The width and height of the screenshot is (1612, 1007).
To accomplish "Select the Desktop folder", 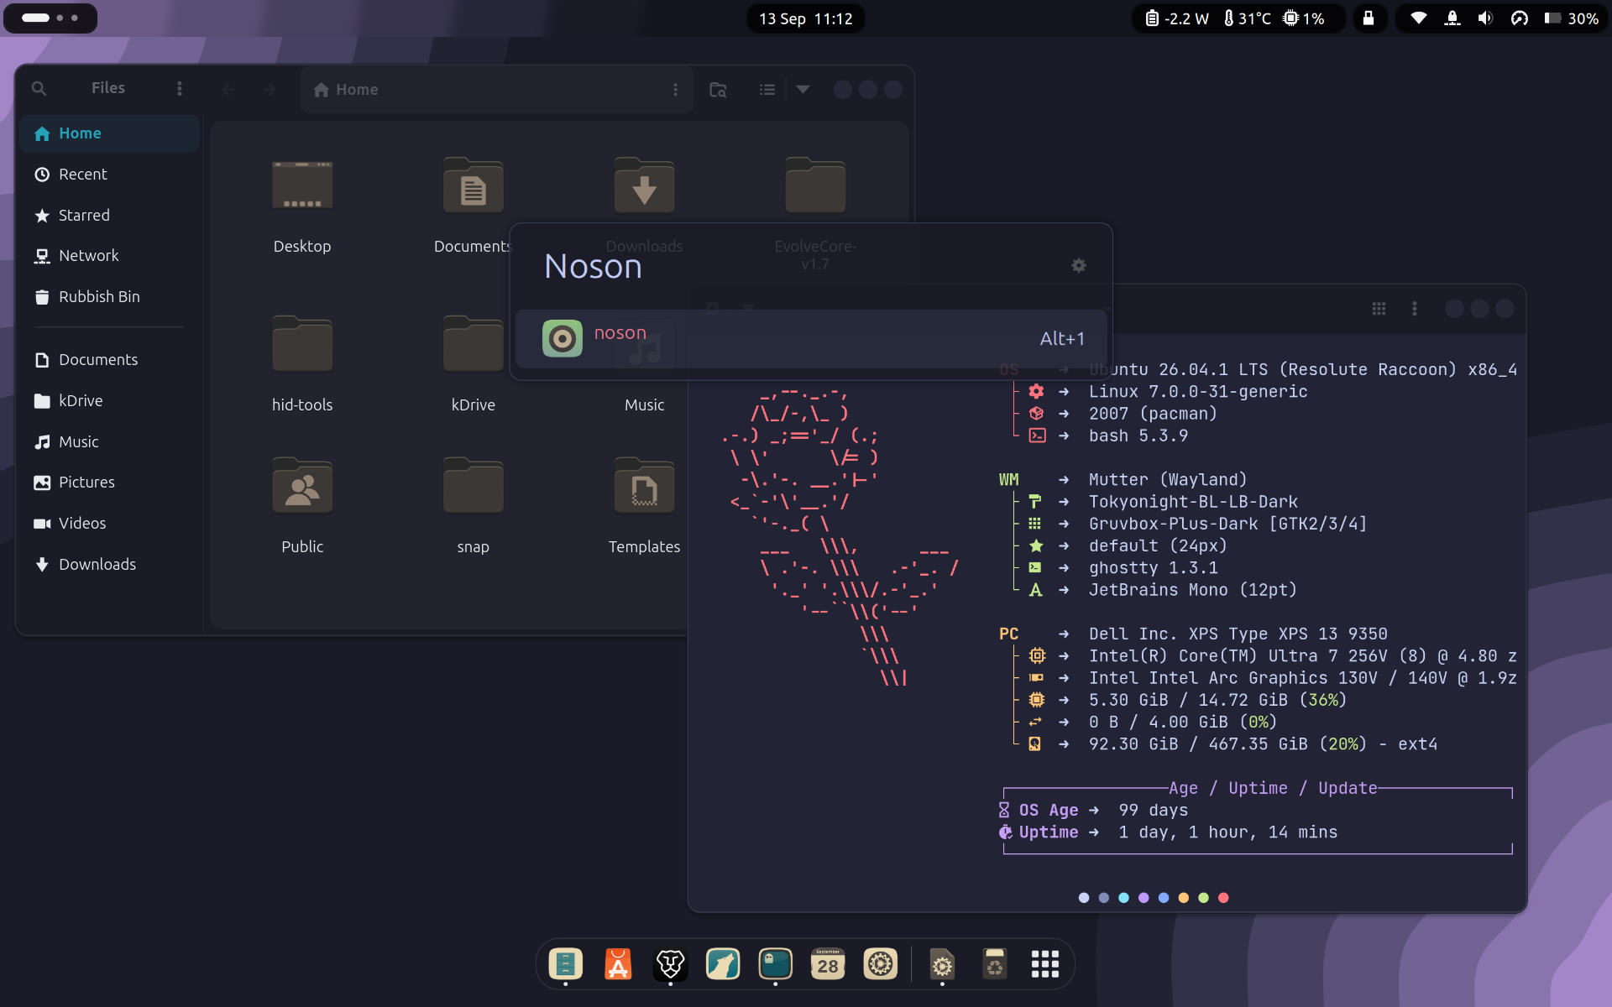I will click(302, 206).
